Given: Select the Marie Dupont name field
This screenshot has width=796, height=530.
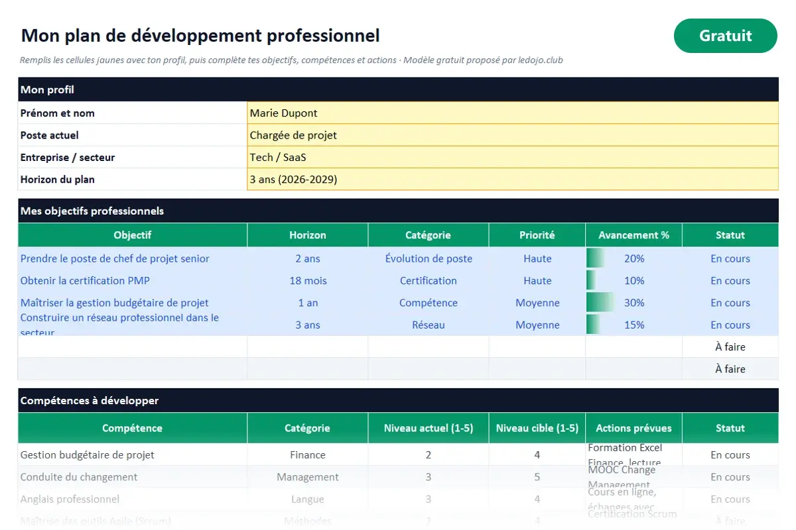Looking at the screenshot, I should [513, 113].
